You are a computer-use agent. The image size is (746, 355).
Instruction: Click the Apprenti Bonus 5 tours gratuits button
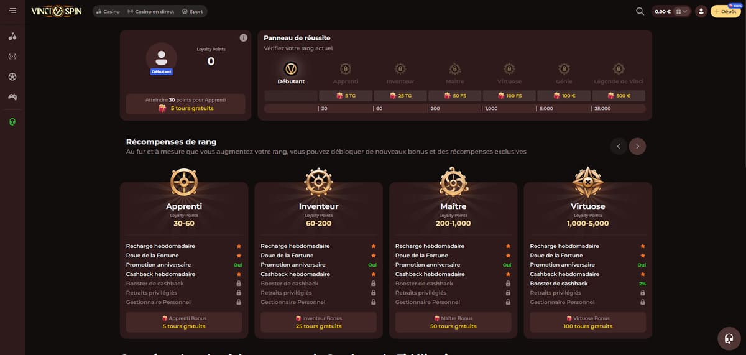pyautogui.click(x=184, y=322)
